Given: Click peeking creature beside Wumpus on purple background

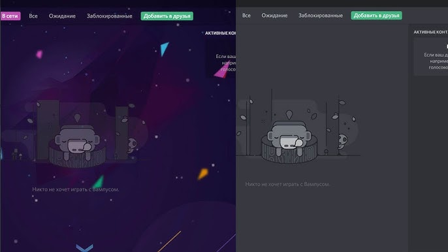Looking at the screenshot, I should 132,145.
